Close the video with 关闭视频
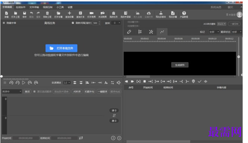Viewport: 248px width, 143px height. pos(102,15)
